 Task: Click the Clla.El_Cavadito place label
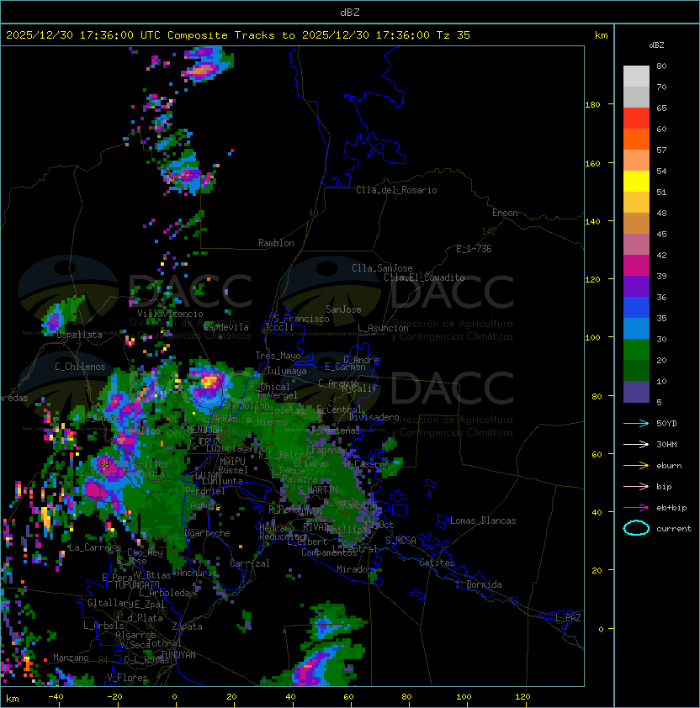424,277
